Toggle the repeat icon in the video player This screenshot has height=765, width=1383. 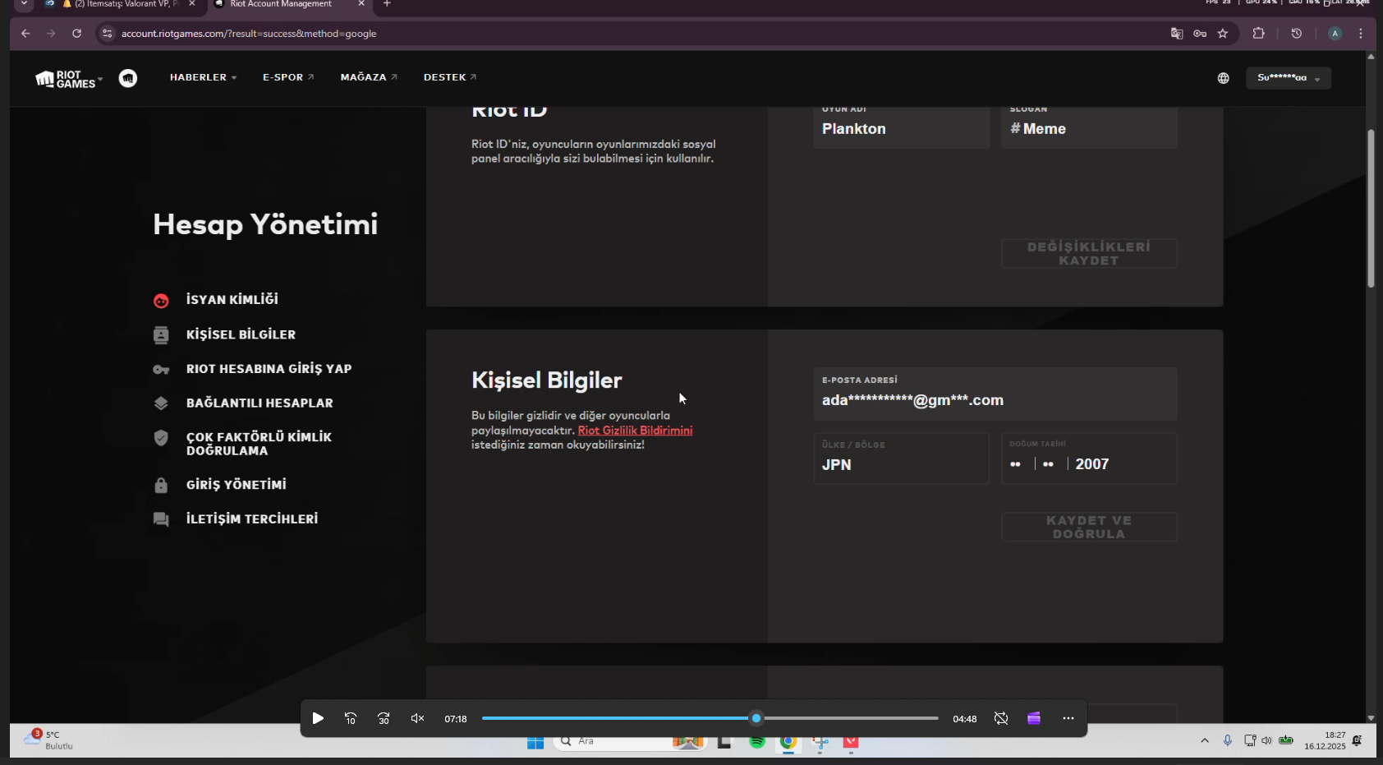[x=1001, y=719]
